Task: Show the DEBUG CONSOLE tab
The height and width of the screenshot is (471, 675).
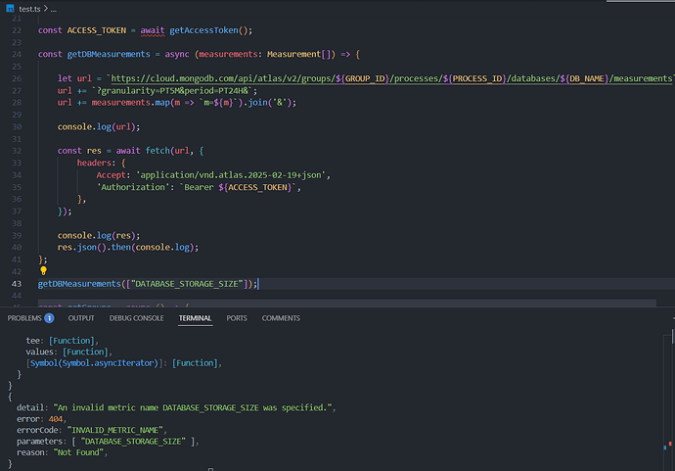Action: [x=137, y=318]
